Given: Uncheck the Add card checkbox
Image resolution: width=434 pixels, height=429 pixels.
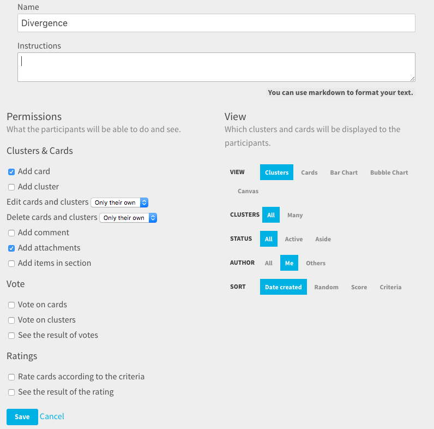Looking at the screenshot, I should (11, 172).
